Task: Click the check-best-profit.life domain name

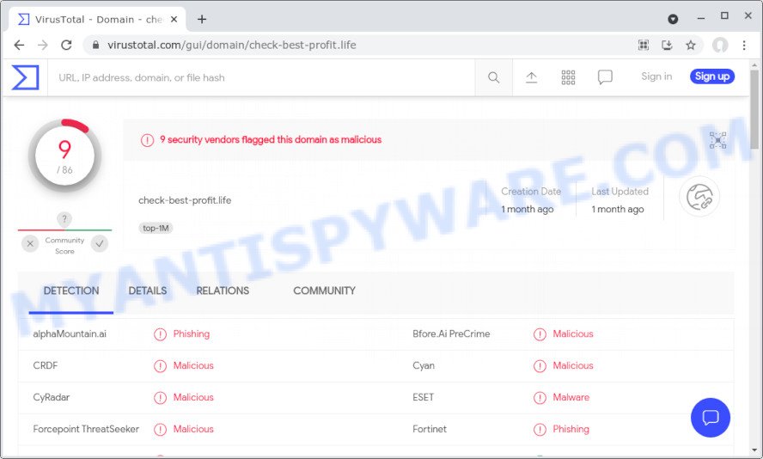Action: tap(185, 200)
